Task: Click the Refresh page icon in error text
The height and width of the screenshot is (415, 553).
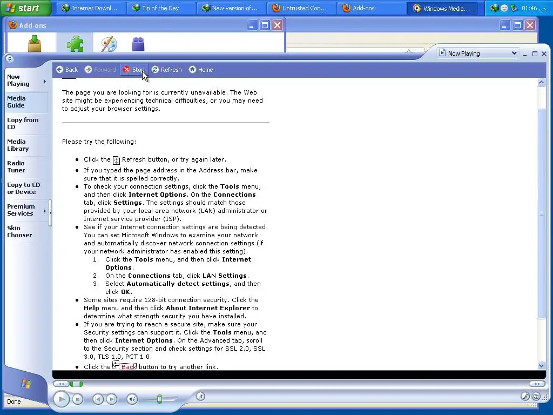Action: (x=117, y=160)
